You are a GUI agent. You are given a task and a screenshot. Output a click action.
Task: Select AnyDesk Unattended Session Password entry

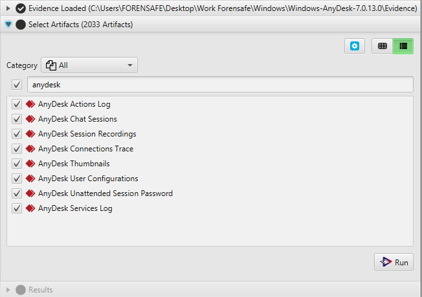tap(105, 193)
